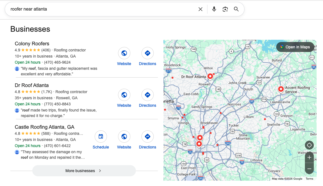The image size is (323, 186).
Task: Click the Accent Roofing Service label on map
Action: tap(297, 90)
